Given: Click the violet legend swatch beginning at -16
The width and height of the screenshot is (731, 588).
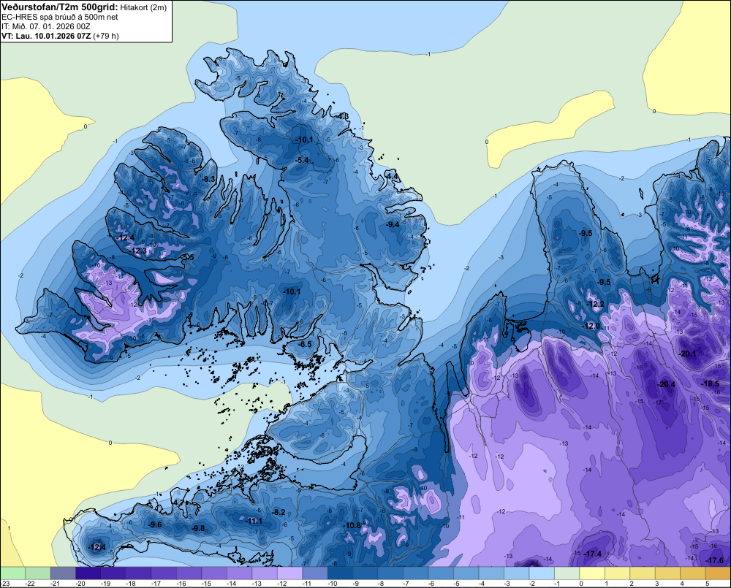Looking at the screenshot, I should click(189, 573).
